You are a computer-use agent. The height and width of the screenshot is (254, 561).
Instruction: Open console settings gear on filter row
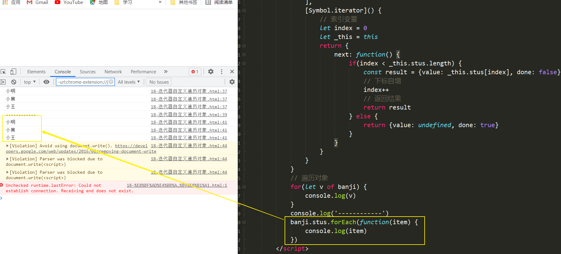tap(232, 82)
